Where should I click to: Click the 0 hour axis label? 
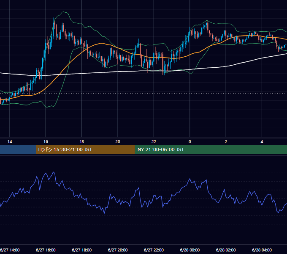[190, 142]
